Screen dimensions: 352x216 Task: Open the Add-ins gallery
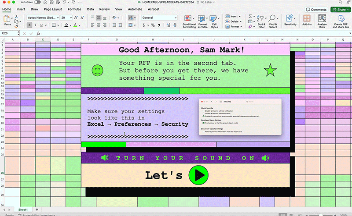coord(307,18)
